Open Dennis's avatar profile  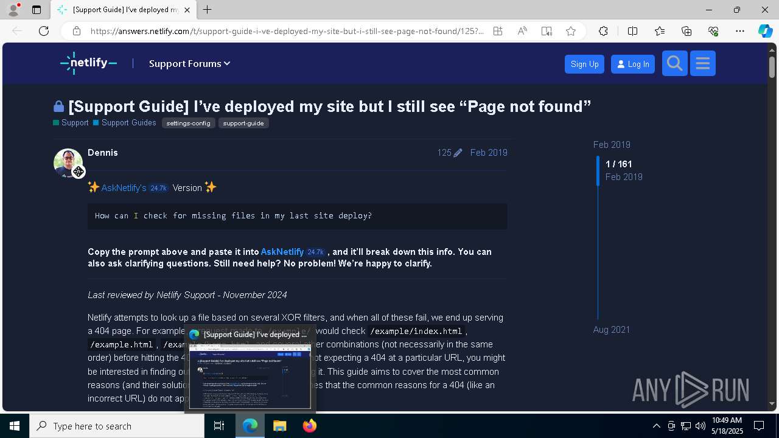(68, 163)
